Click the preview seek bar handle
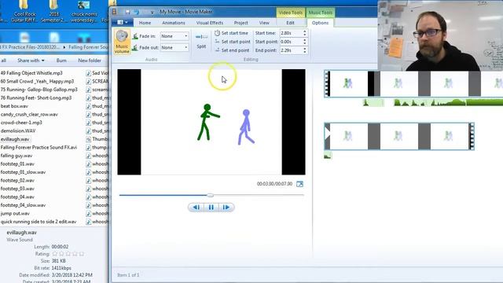The height and width of the screenshot is (283, 503). (210, 195)
